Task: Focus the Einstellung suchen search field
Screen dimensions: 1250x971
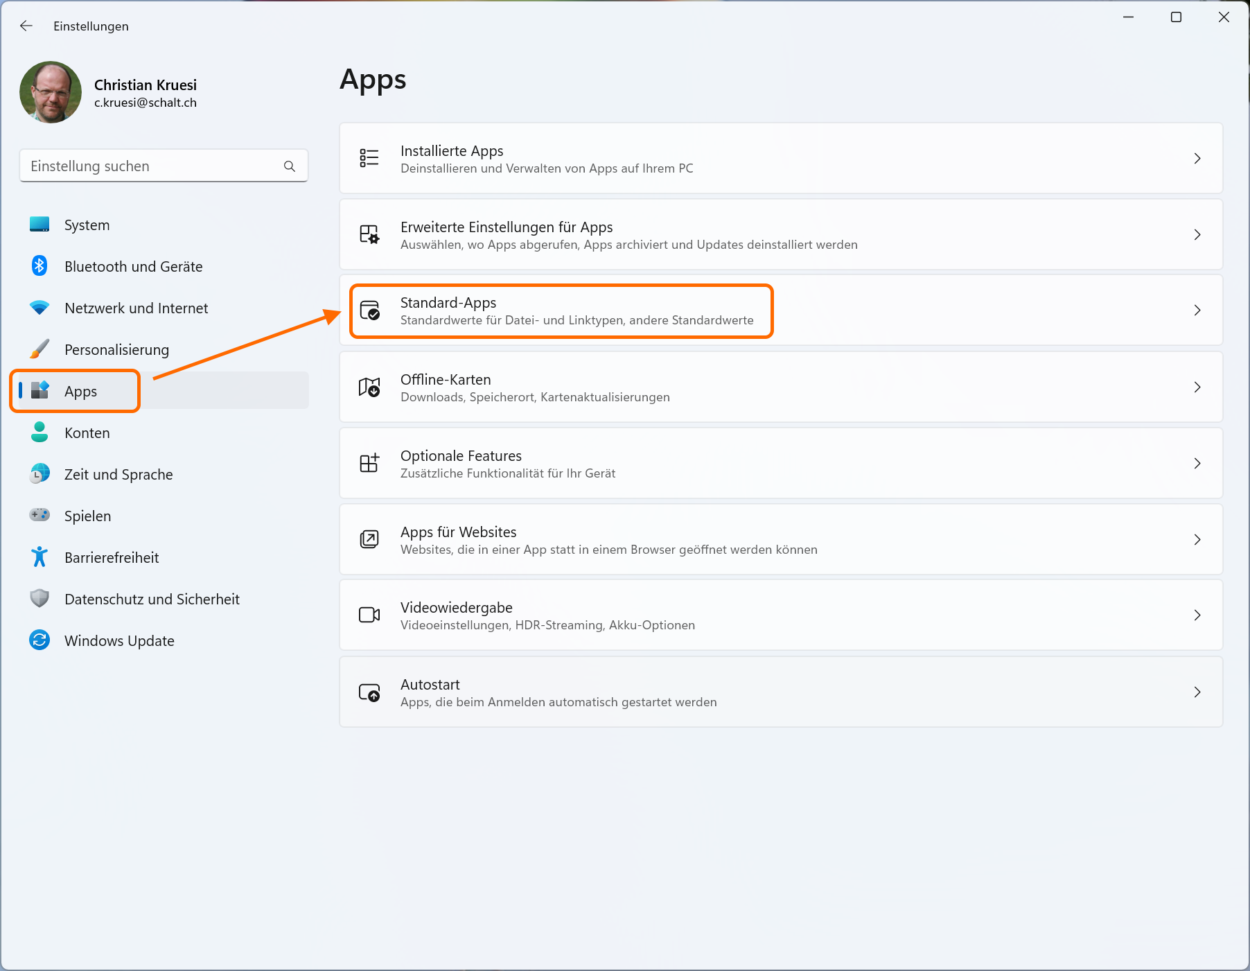Action: [152, 166]
